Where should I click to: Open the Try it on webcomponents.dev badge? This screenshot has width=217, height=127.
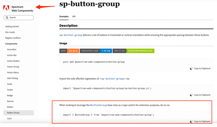133,51
